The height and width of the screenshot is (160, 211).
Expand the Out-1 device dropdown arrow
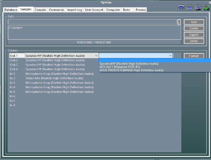click(96, 56)
